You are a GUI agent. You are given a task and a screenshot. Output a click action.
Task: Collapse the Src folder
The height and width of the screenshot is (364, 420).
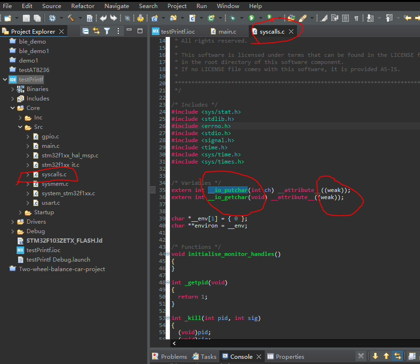coord(20,127)
